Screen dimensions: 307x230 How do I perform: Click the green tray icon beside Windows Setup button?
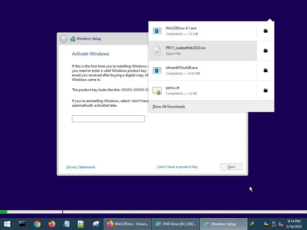tap(252, 224)
